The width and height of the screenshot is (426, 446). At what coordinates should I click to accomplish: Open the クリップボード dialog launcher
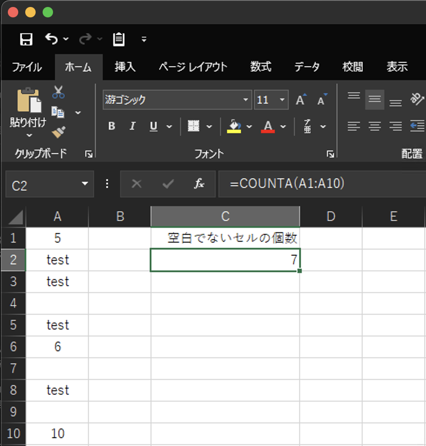click(89, 154)
